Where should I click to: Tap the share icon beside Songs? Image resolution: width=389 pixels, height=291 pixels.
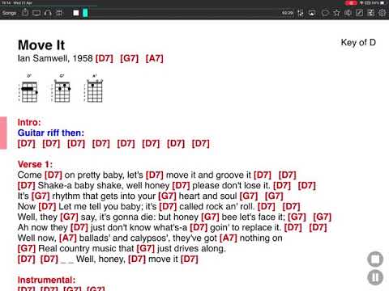25,12
